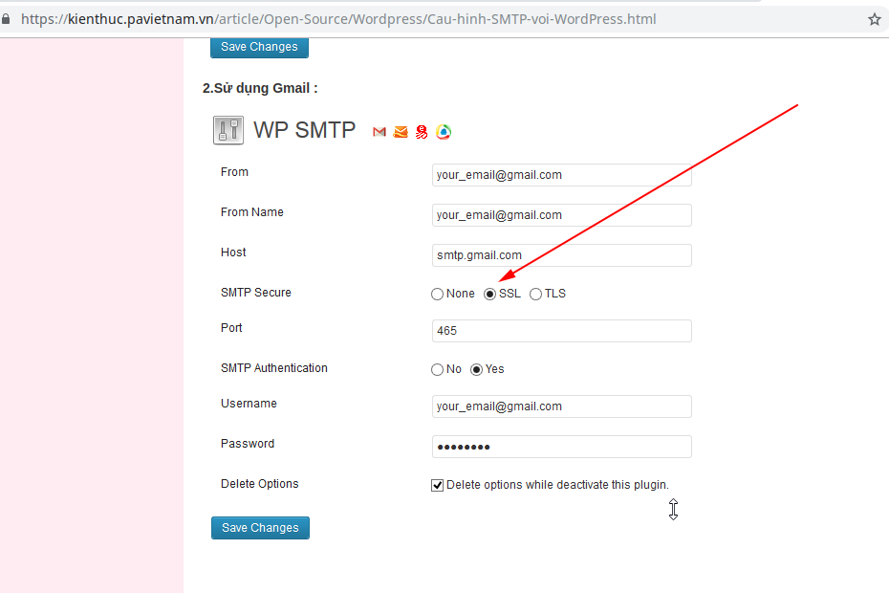This screenshot has height=593, width=889.
Task: Click the 'From Name' label
Action: tap(251, 211)
